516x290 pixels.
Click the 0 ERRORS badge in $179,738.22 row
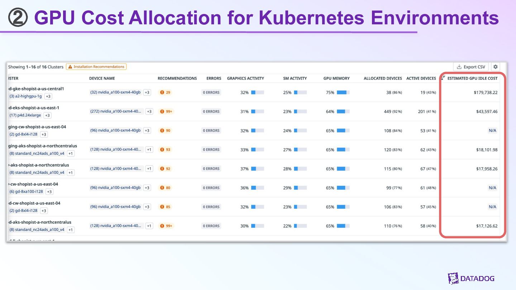point(211,92)
